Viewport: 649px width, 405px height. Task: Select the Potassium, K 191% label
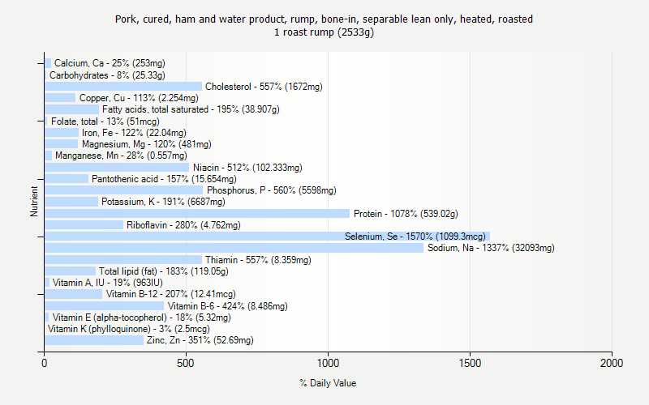tap(163, 202)
